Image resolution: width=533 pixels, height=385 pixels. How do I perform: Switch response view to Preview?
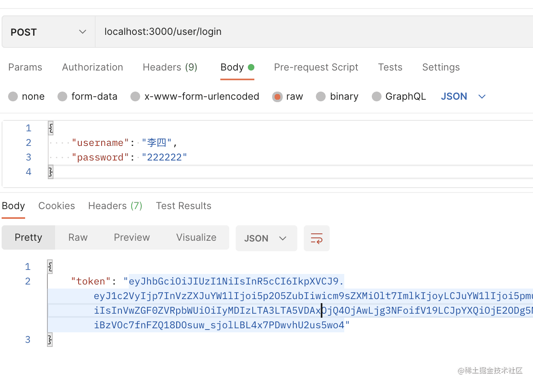pos(132,237)
